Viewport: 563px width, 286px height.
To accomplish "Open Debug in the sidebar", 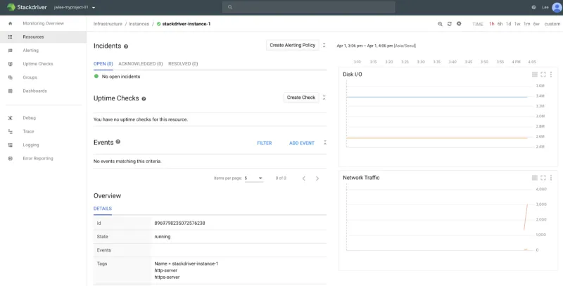I will point(29,118).
